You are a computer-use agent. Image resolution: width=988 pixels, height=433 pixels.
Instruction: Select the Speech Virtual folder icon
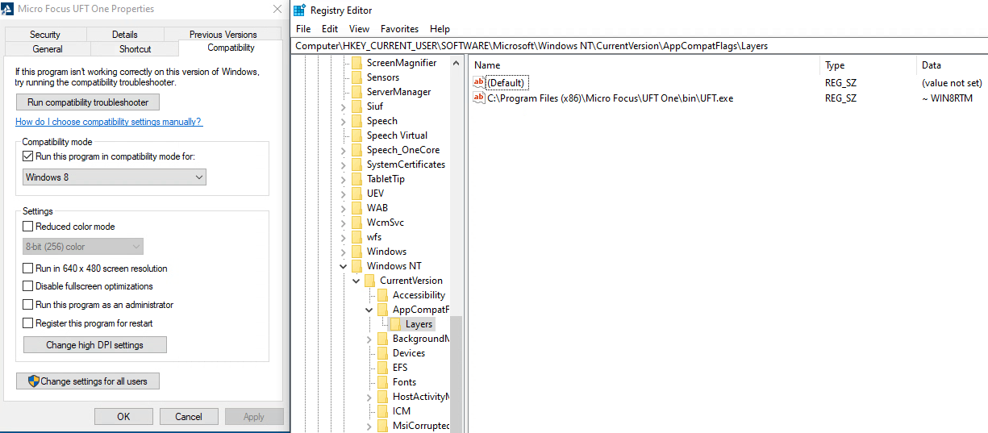click(x=356, y=135)
